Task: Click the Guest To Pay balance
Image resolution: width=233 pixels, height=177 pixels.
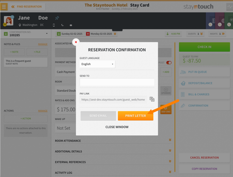Action: [204, 59]
